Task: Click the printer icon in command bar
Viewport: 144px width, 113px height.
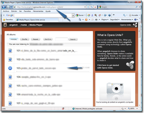Action: pyautogui.click(x=96, y=20)
